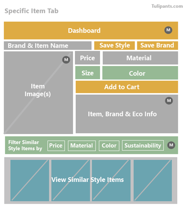Click the gray Price block
185x207 pixels.
point(88,58)
